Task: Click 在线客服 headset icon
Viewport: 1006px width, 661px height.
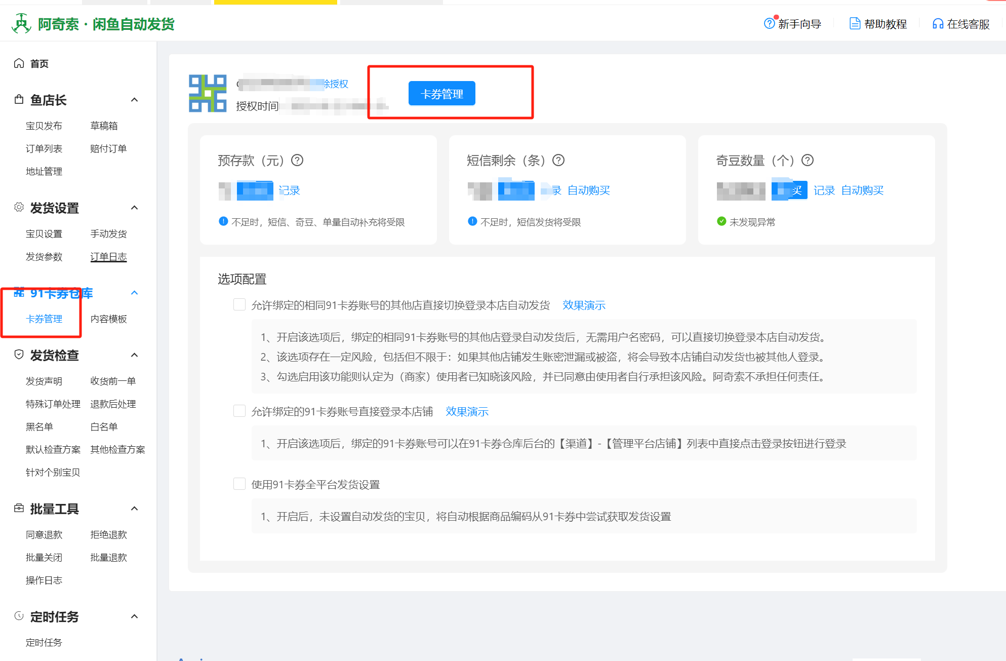Action: 938,24
